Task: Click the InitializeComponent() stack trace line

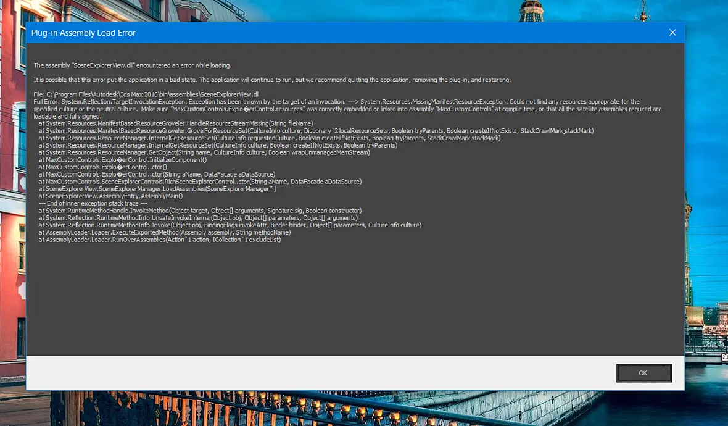Action: coord(123,160)
